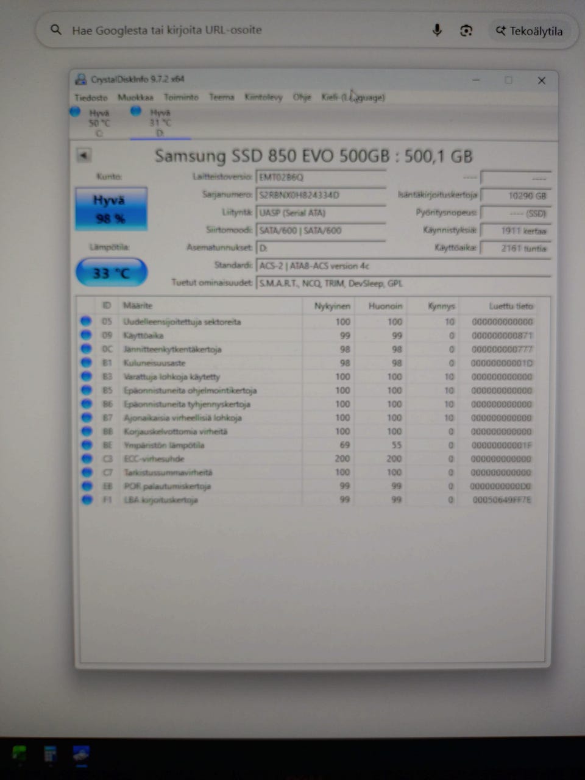The width and height of the screenshot is (585, 780).
Task: Select the D: drive tab showing 31 °C
Action: pyautogui.click(x=160, y=122)
